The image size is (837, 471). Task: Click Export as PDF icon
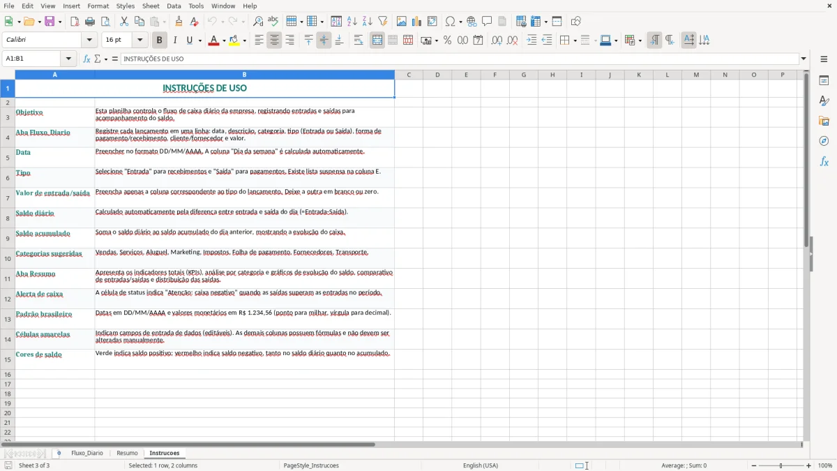(x=75, y=22)
